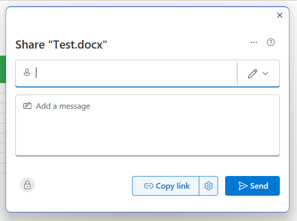Close the Share dialog
Image resolution: width=297 pixels, height=221 pixels.
click(280, 15)
